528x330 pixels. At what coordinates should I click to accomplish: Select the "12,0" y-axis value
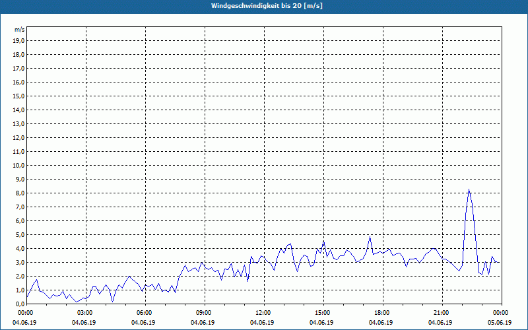pos(18,138)
